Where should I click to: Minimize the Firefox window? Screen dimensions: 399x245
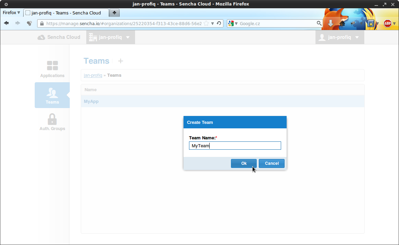pos(376,4)
